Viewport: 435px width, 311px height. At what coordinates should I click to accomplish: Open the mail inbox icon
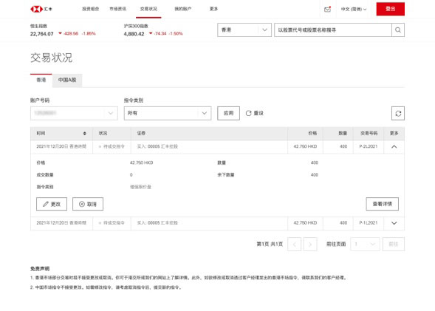coord(327,9)
